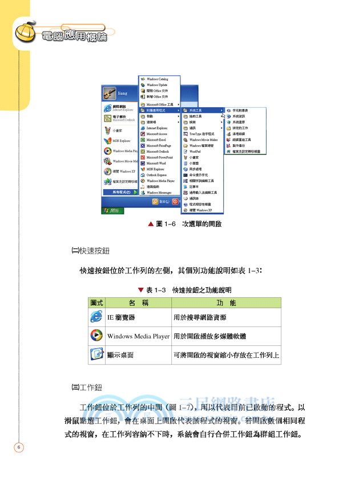Click the green 開始 Start button
This screenshot has height=490, width=359.
[x=112, y=211]
